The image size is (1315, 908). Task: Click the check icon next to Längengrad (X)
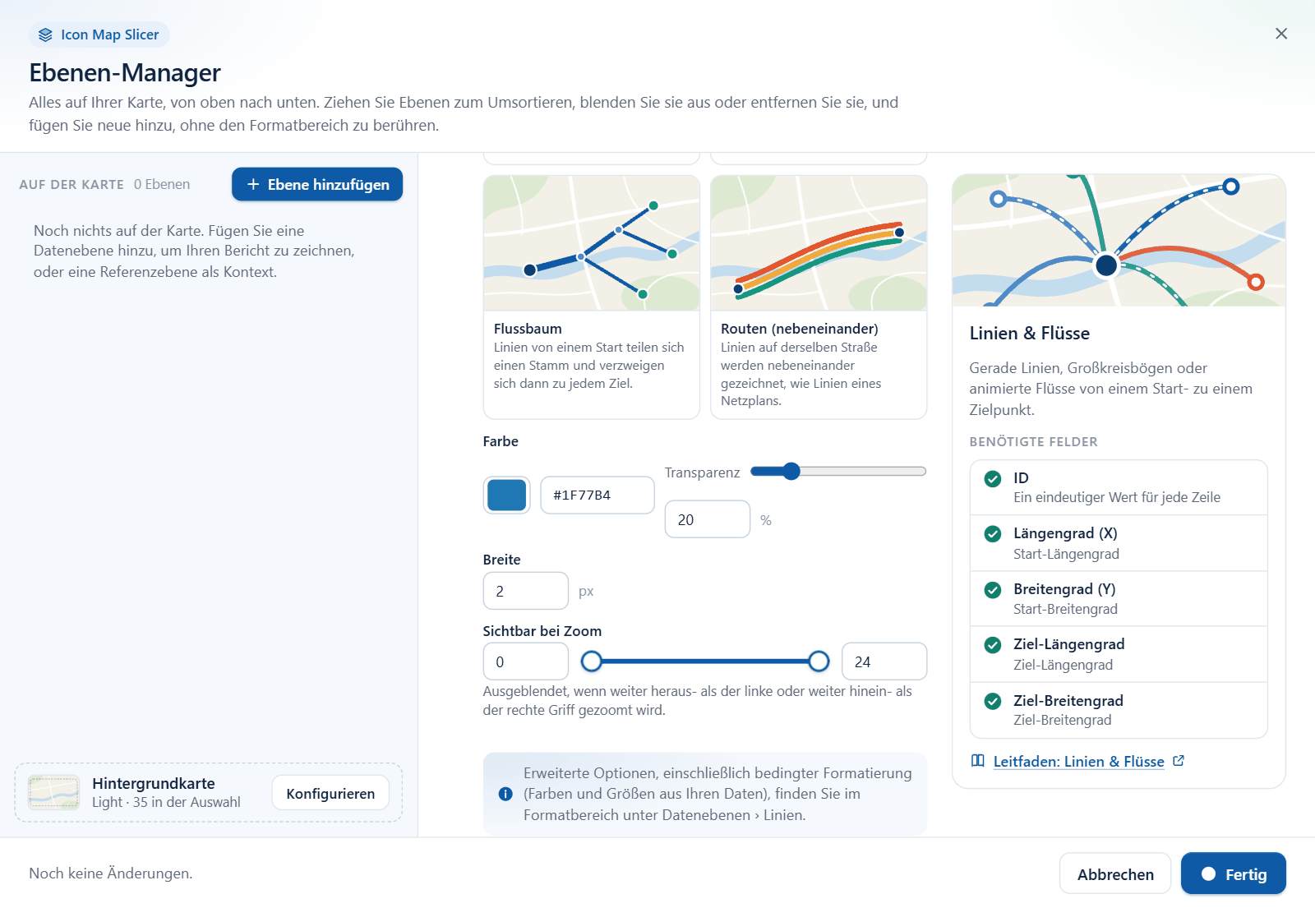pos(992,534)
